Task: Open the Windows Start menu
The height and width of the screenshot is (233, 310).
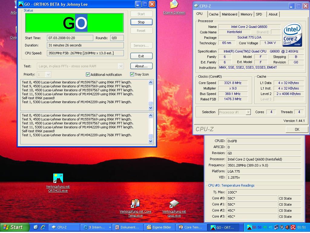Action: [15, 228]
